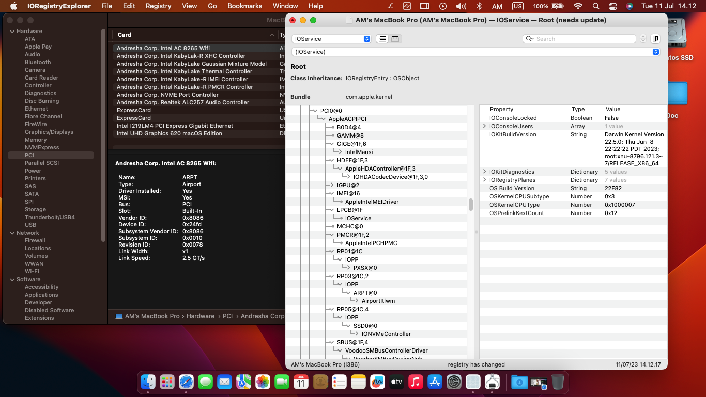Open the (IOService) path popup bar
Image resolution: width=706 pixels, height=397 pixels.
click(475, 52)
